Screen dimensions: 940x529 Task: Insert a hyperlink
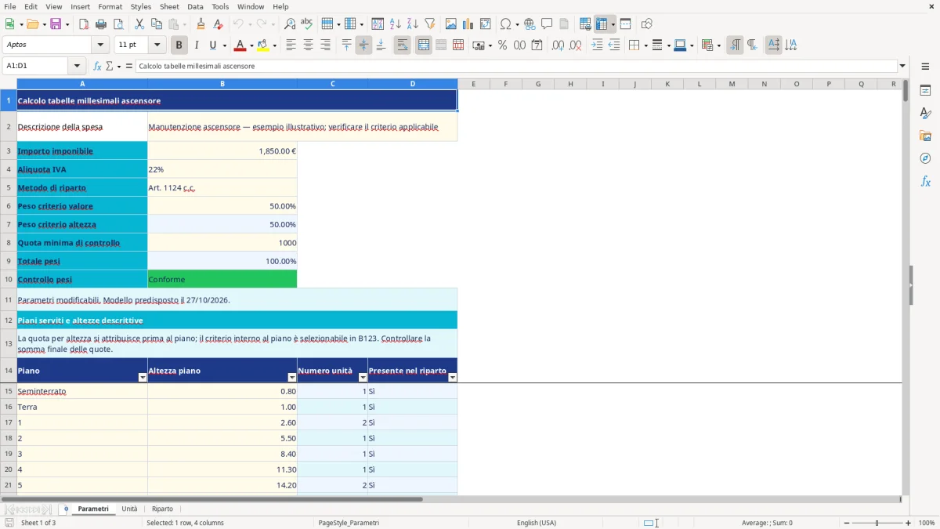(530, 24)
